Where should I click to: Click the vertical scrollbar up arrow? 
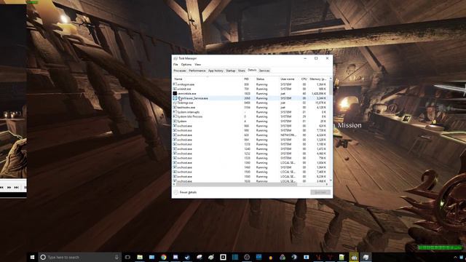point(331,79)
